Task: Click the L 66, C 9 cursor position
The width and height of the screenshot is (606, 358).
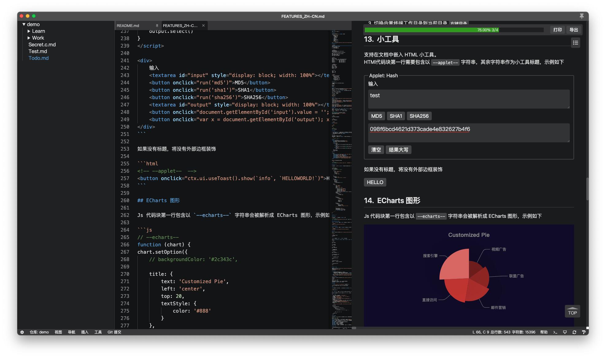Action: click(x=481, y=332)
